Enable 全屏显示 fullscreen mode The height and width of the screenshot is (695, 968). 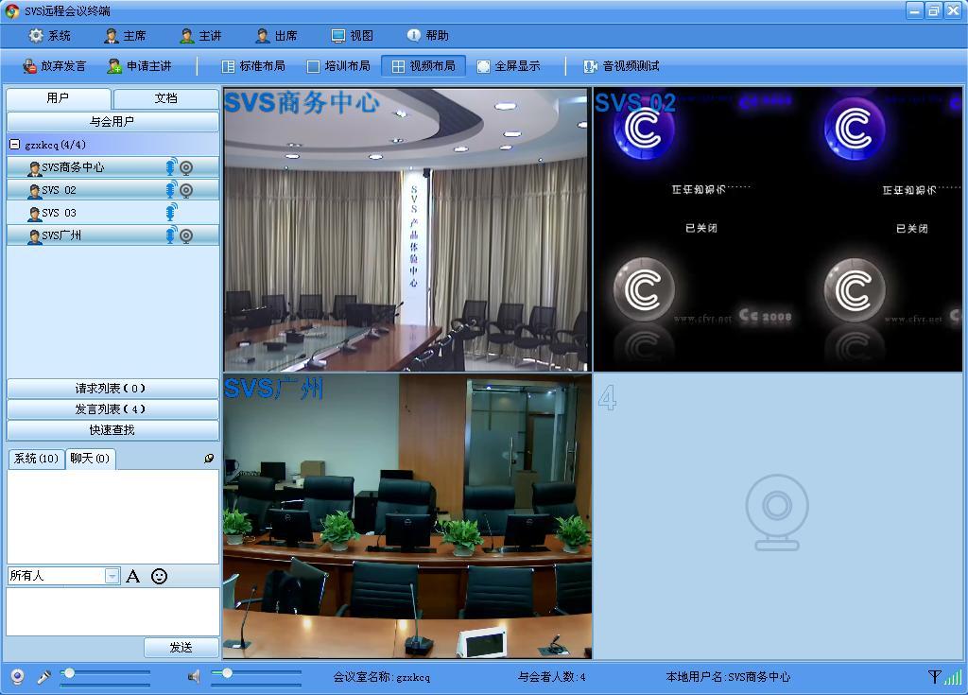509,66
